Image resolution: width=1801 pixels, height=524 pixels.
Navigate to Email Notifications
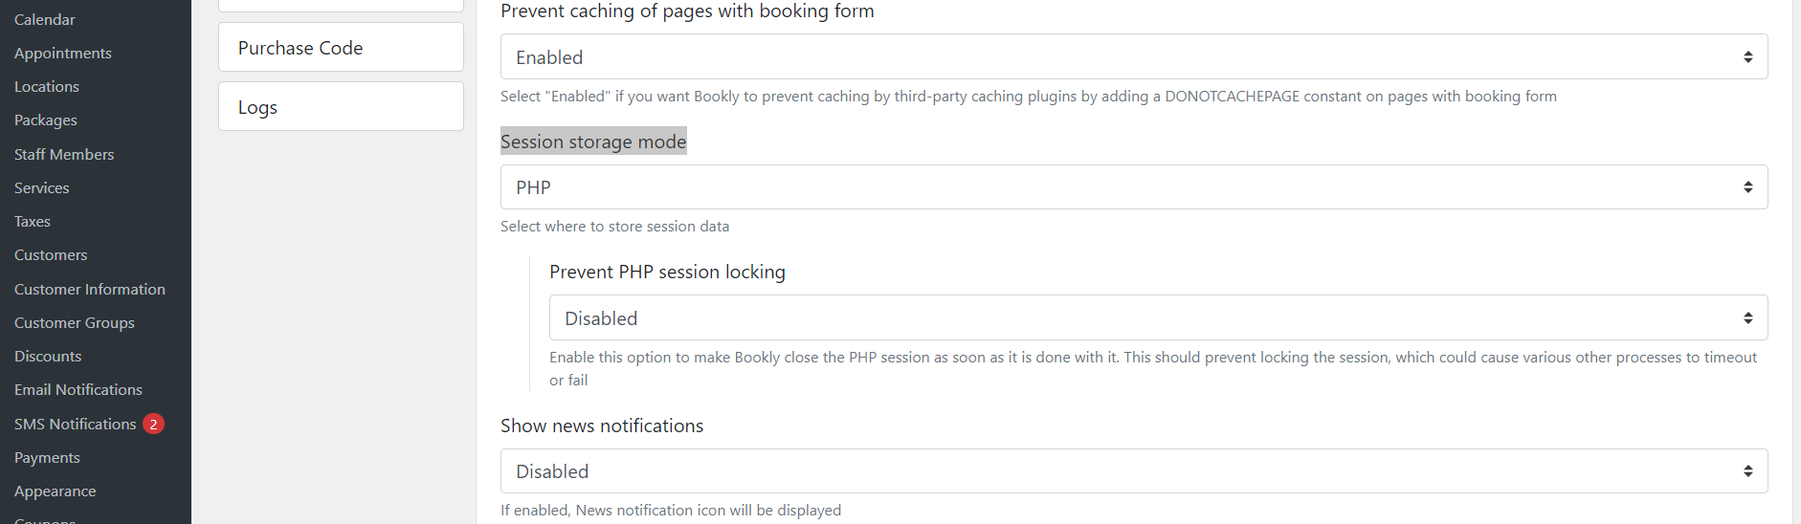pyautogui.click(x=78, y=389)
